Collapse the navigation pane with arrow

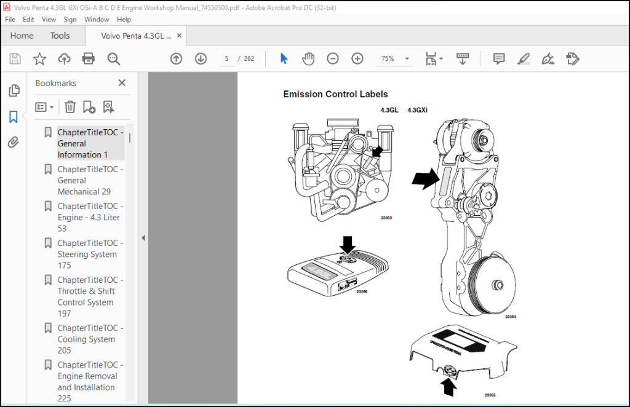[x=143, y=237]
